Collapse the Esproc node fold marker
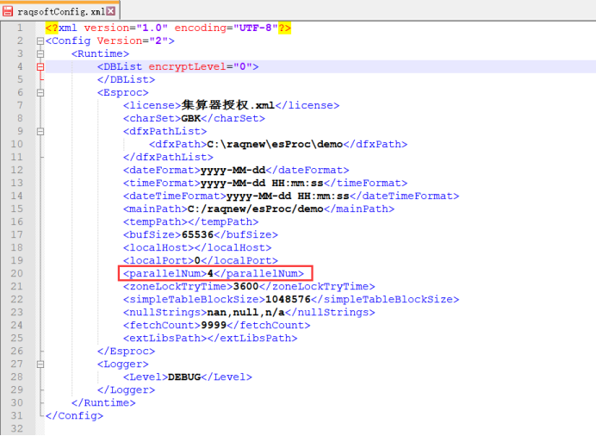596x436 pixels. point(40,93)
